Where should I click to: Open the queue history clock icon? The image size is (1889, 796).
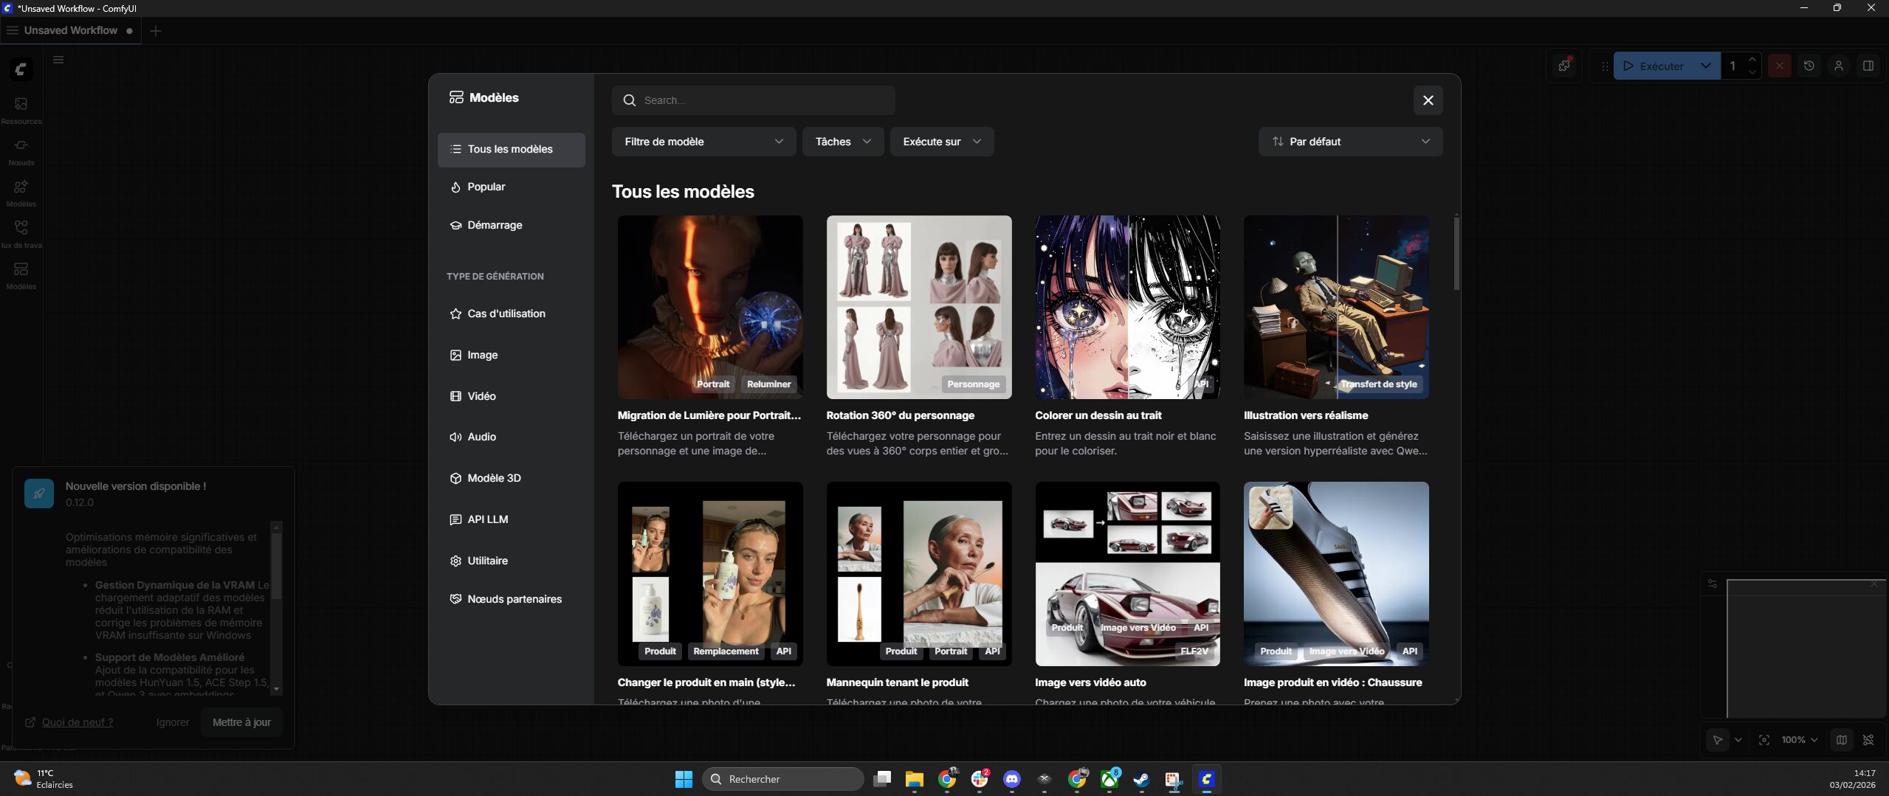(1809, 66)
